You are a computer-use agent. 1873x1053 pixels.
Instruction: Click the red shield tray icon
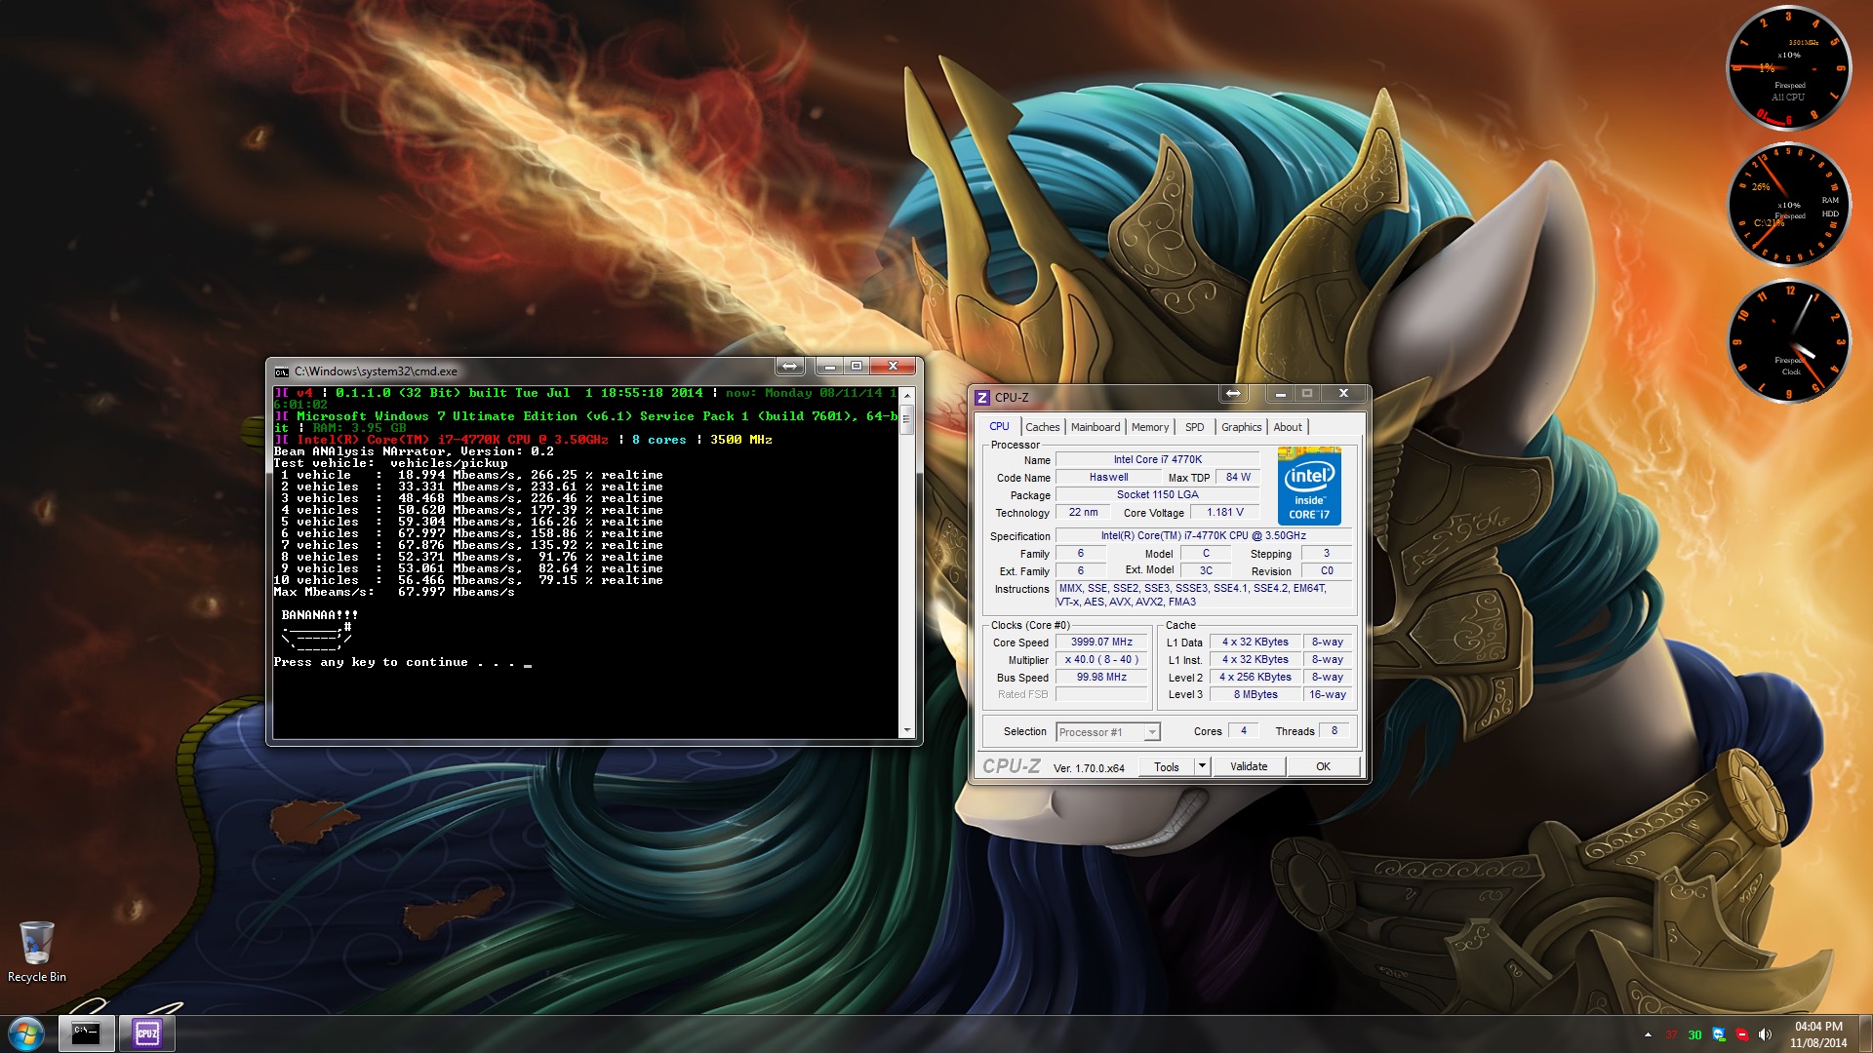[x=1742, y=1034]
